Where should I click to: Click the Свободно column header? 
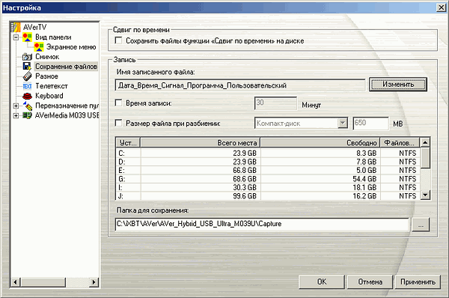tap(320, 143)
